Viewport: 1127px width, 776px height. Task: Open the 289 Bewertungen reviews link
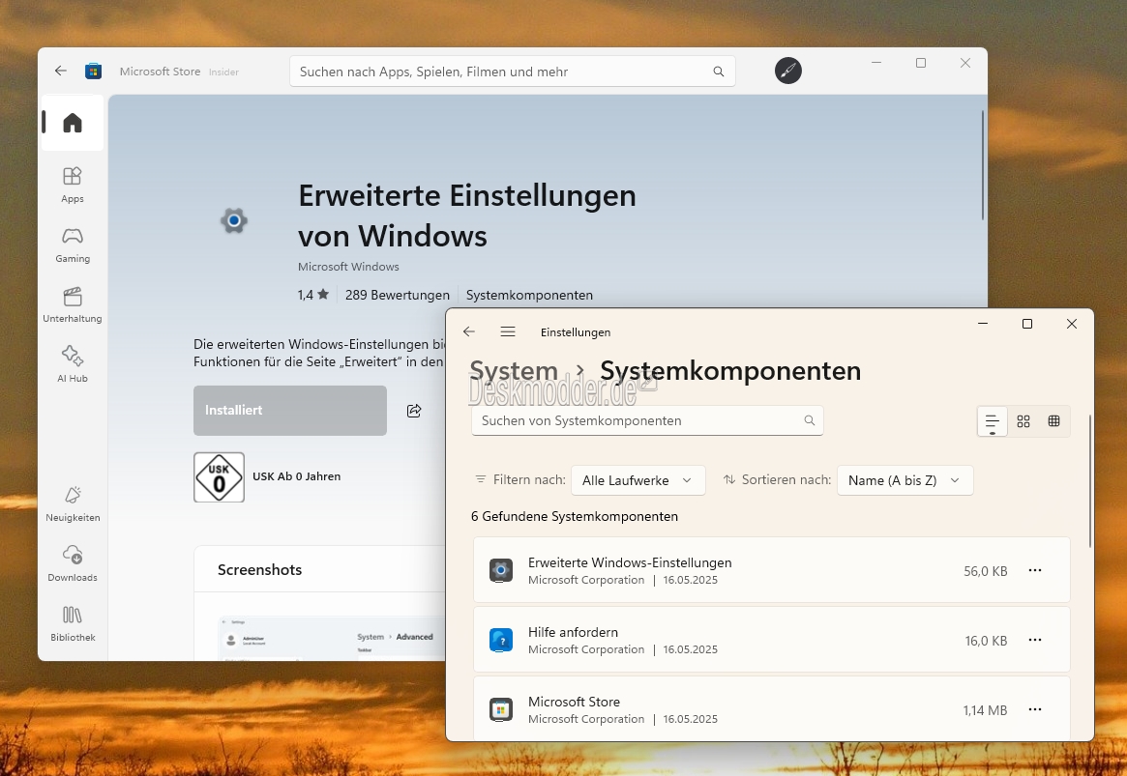point(398,295)
